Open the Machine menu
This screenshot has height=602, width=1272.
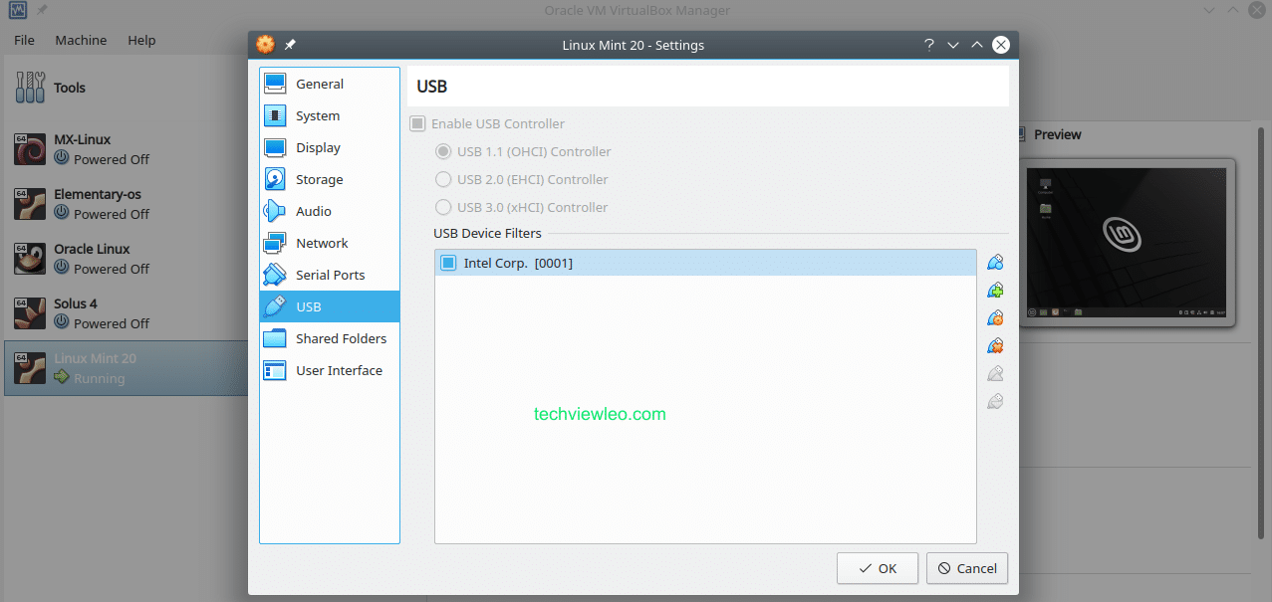pos(81,40)
